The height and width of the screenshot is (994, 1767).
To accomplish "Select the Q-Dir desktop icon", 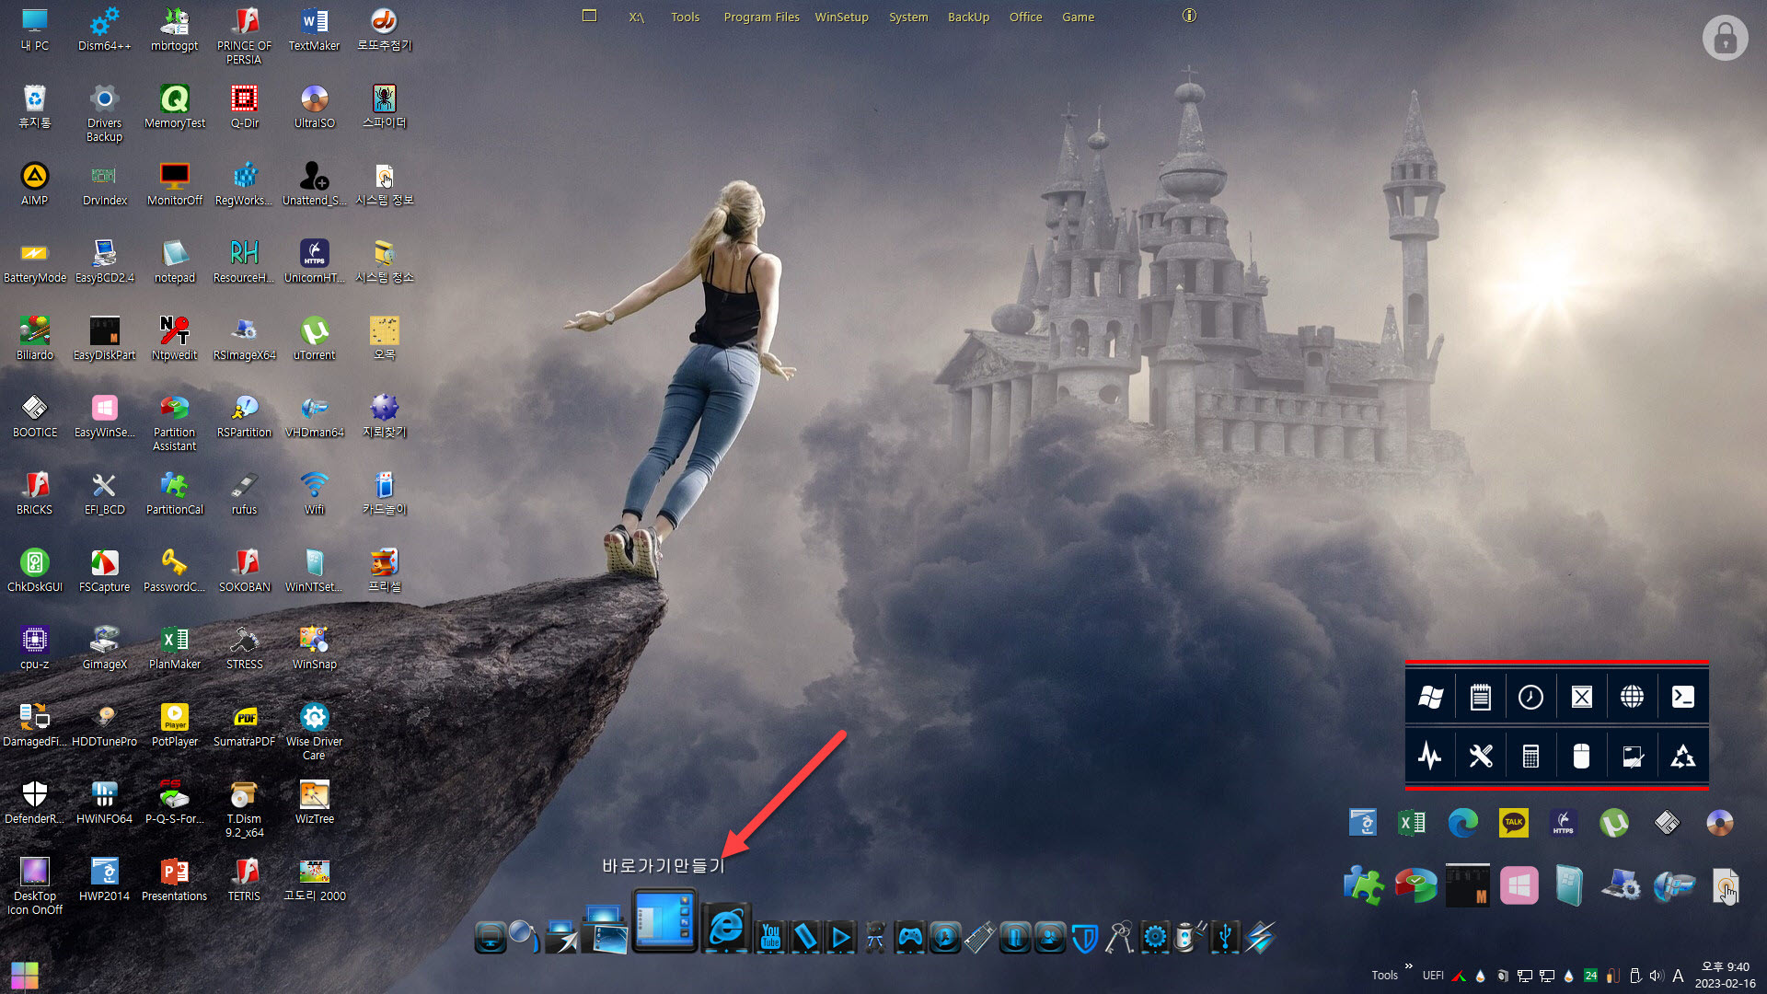I will click(244, 106).
